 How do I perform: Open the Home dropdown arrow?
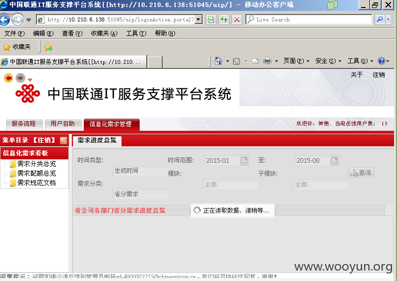(x=227, y=61)
